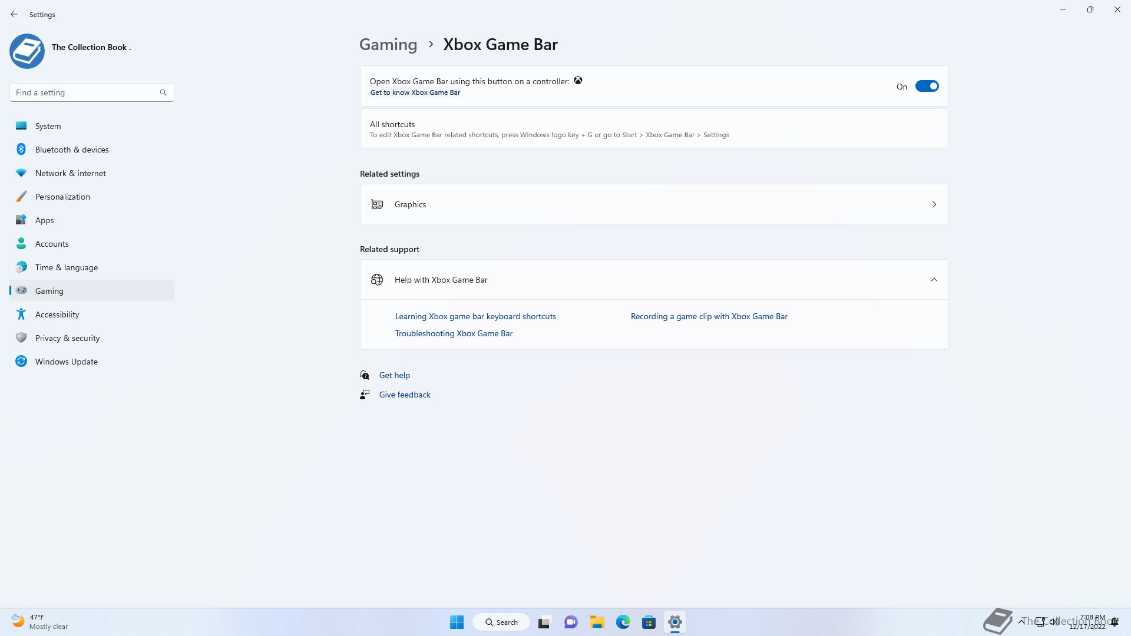
Task: Open The Collection Book profile avatar
Action: point(27,51)
